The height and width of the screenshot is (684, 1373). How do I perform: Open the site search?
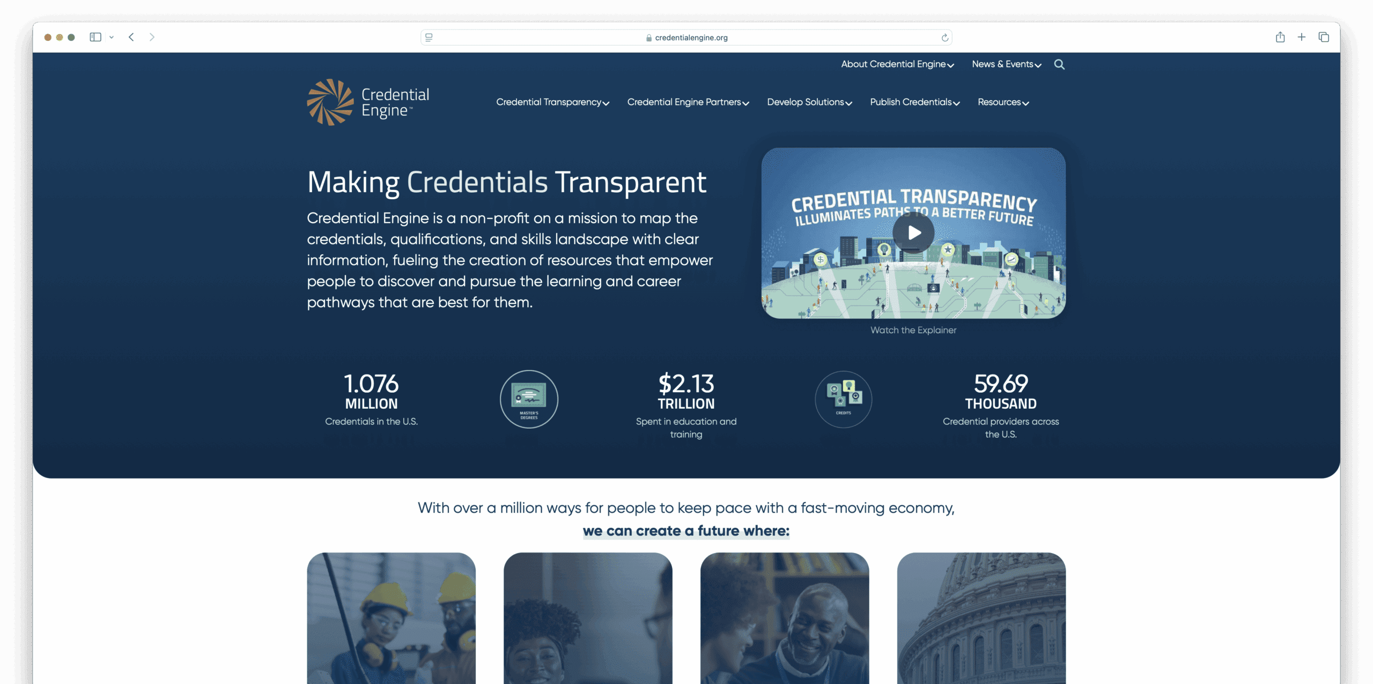coord(1059,64)
